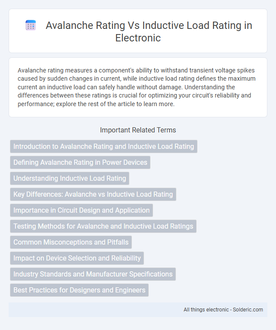Open Best Practices for Designers and Engineers

tap(79, 290)
